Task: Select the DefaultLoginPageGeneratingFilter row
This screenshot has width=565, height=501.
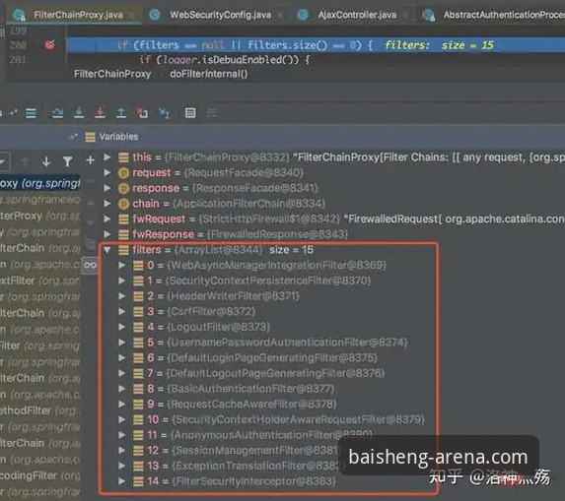Action: [255, 358]
